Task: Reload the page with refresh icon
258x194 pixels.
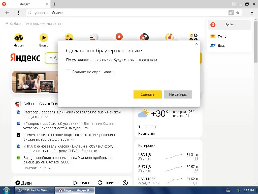Action: coord(30,13)
